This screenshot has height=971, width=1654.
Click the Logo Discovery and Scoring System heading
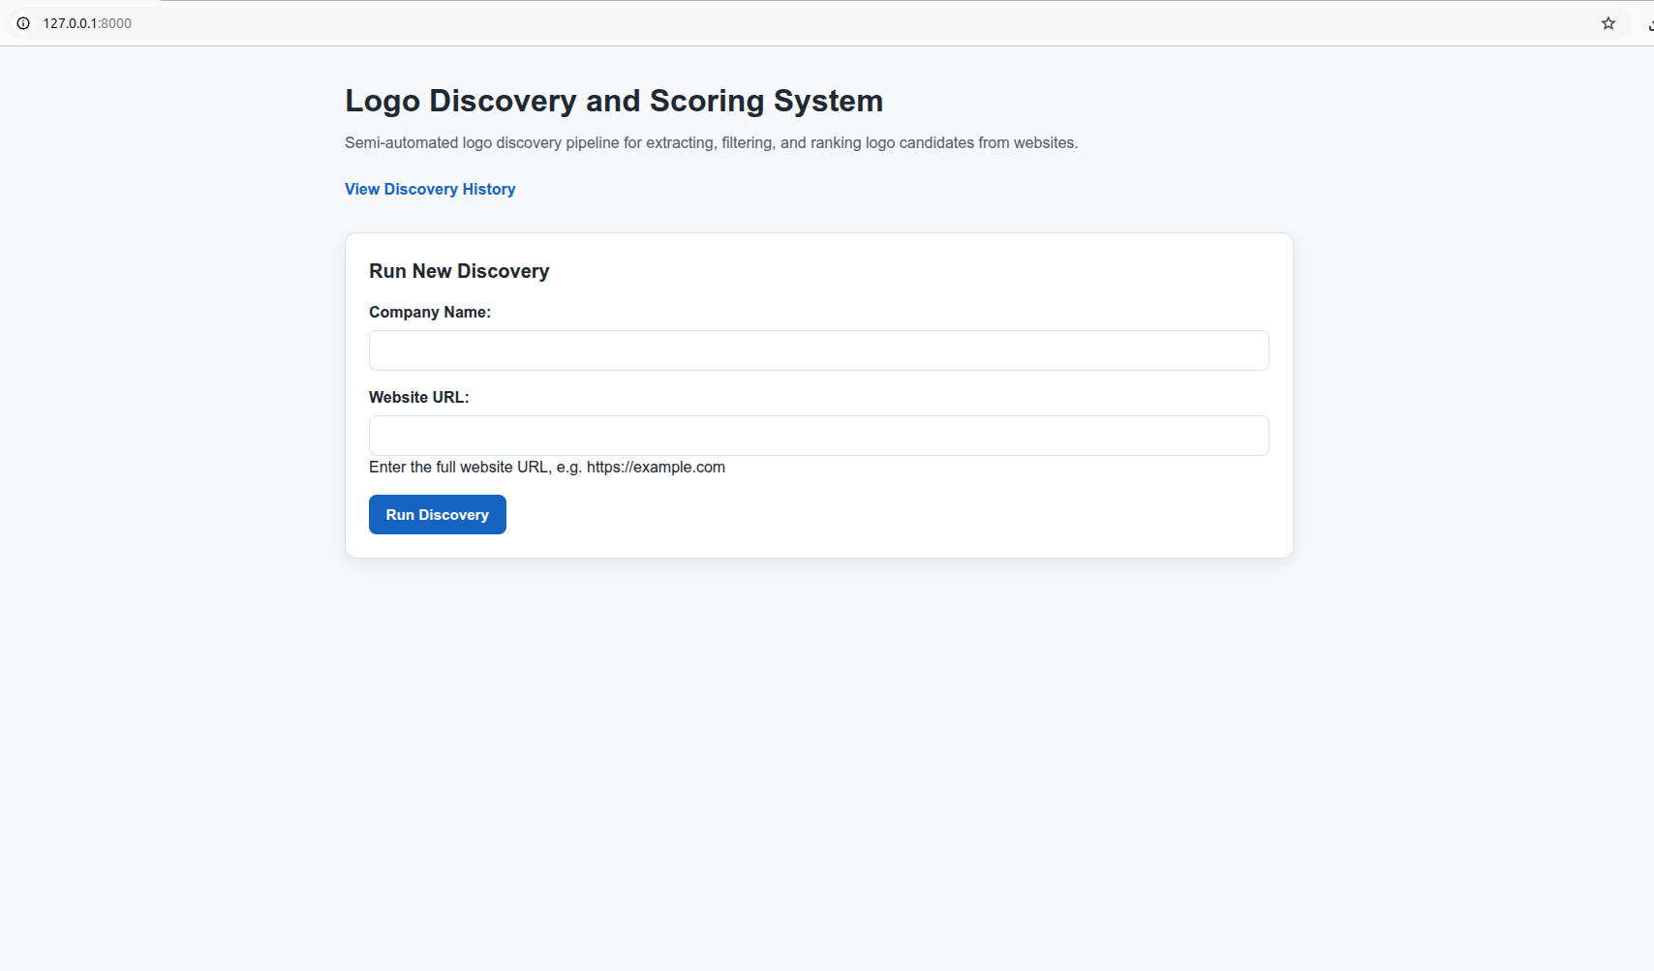click(614, 101)
